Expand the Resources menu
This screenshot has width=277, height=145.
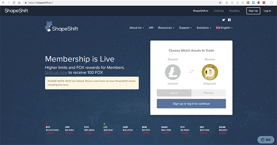166,28
